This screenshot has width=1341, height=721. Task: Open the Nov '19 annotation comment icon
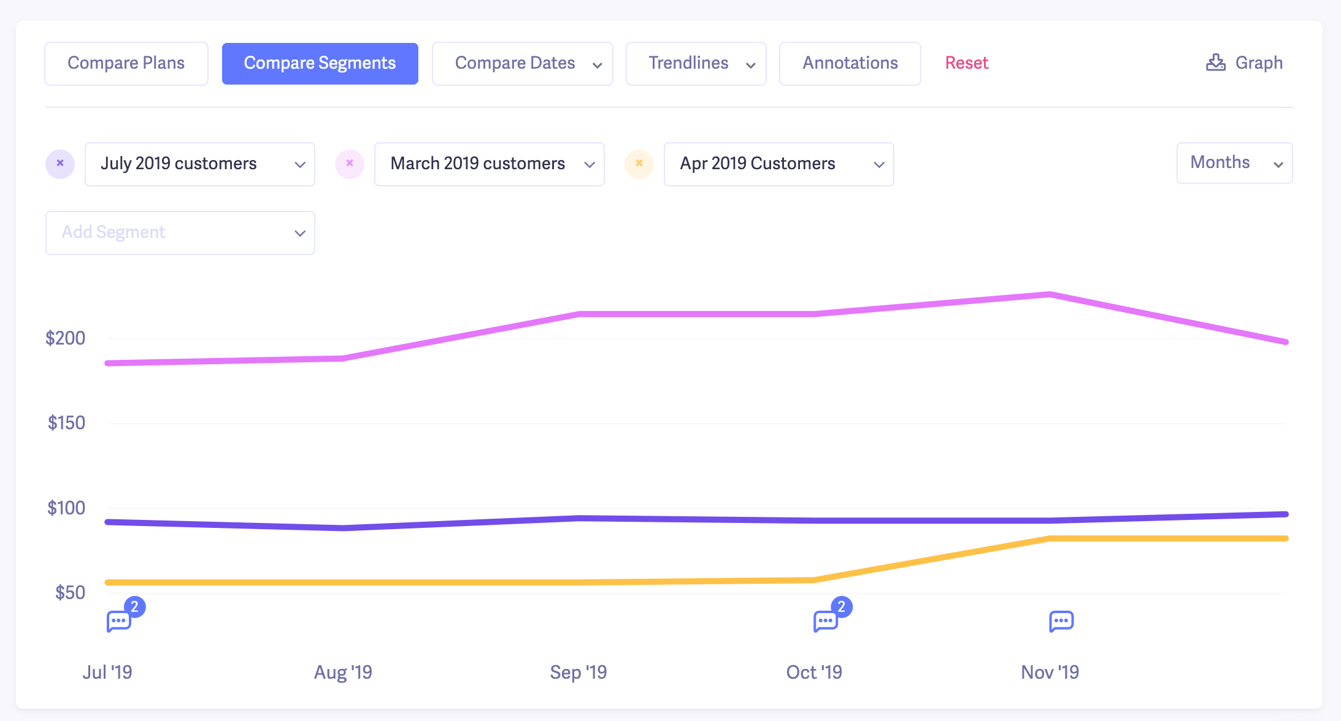1061,620
